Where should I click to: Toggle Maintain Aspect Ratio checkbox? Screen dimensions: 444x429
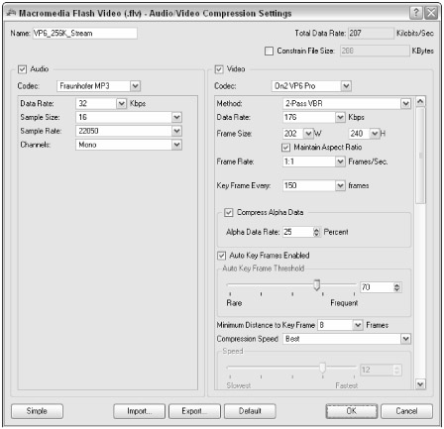tap(285, 148)
